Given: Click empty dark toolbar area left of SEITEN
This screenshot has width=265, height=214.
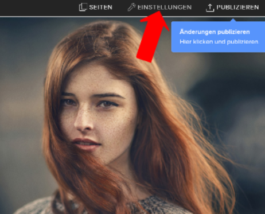Looking at the screenshot, I should [x=38, y=7].
